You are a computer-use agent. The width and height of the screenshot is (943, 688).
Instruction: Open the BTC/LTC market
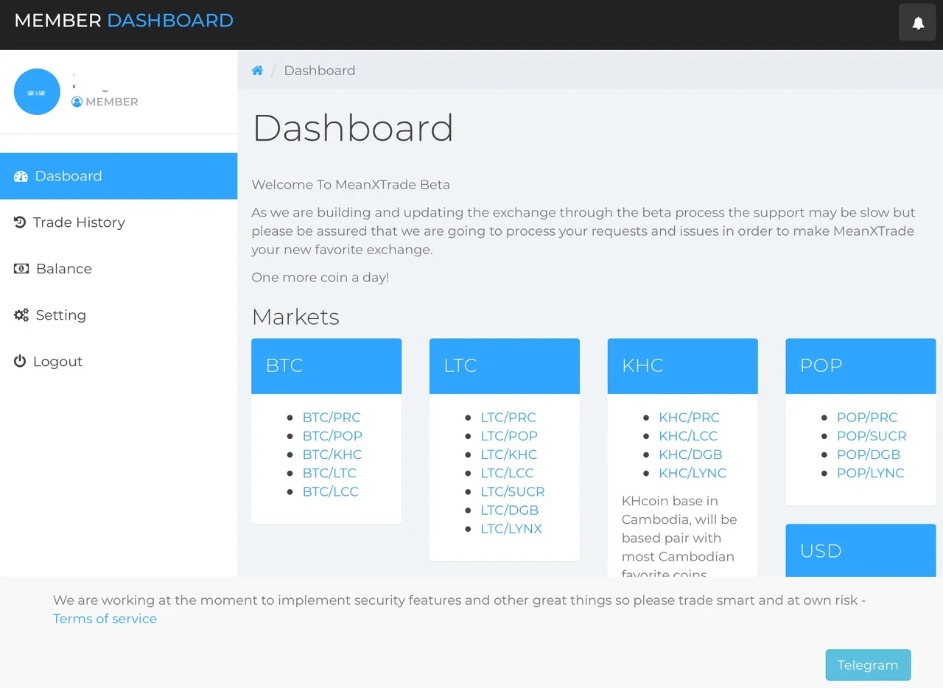point(329,473)
